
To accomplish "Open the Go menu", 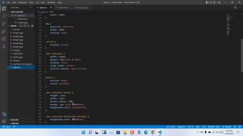I will [37, 3].
